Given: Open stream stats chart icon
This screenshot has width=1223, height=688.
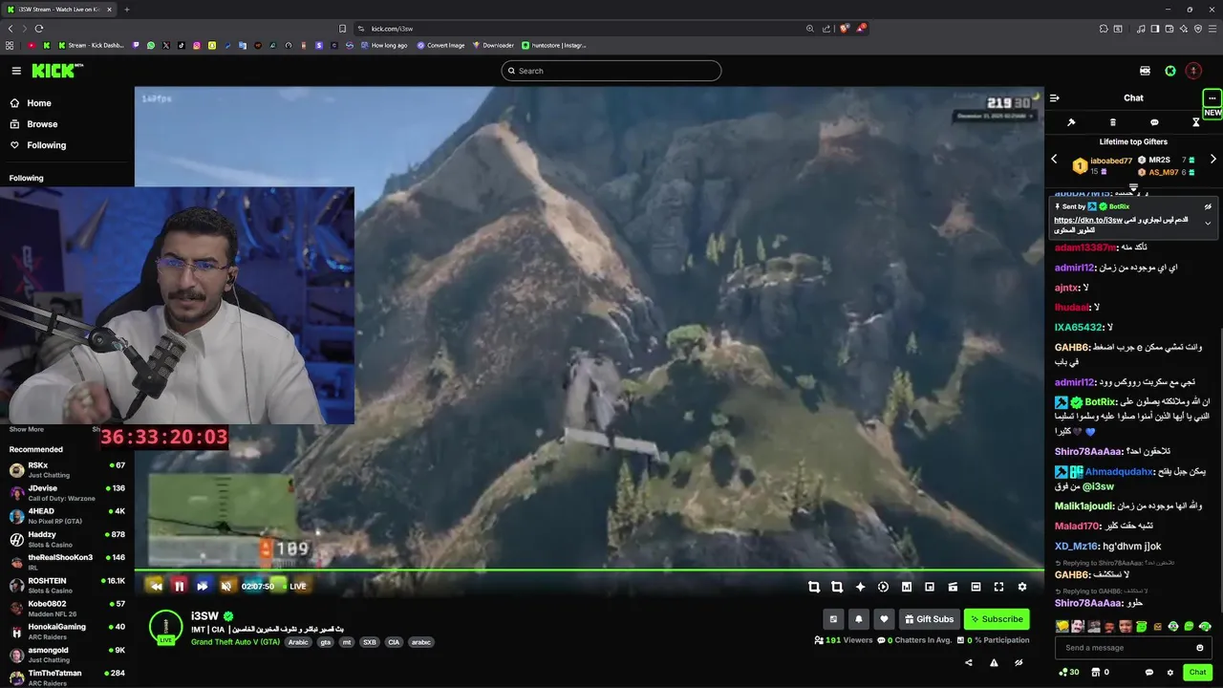Looking at the screenshot, I should 906,587.
